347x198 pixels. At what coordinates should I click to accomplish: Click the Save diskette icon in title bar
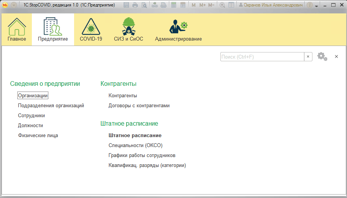[126, 5]
